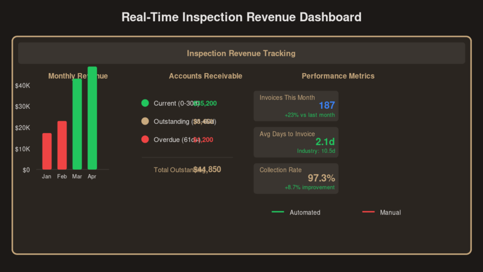Click the Feb revenue bar
The height and width of the screenshot is (272, 483).
(62, 145)
